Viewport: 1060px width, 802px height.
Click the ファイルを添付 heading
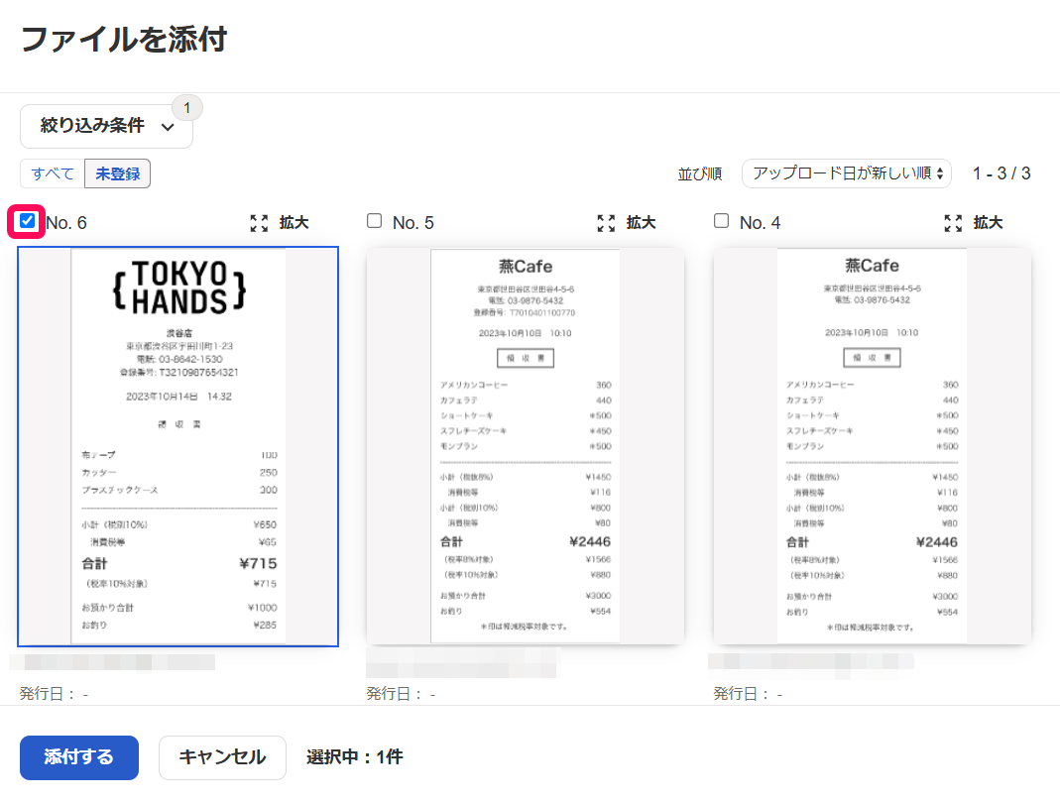click(124, 40)
